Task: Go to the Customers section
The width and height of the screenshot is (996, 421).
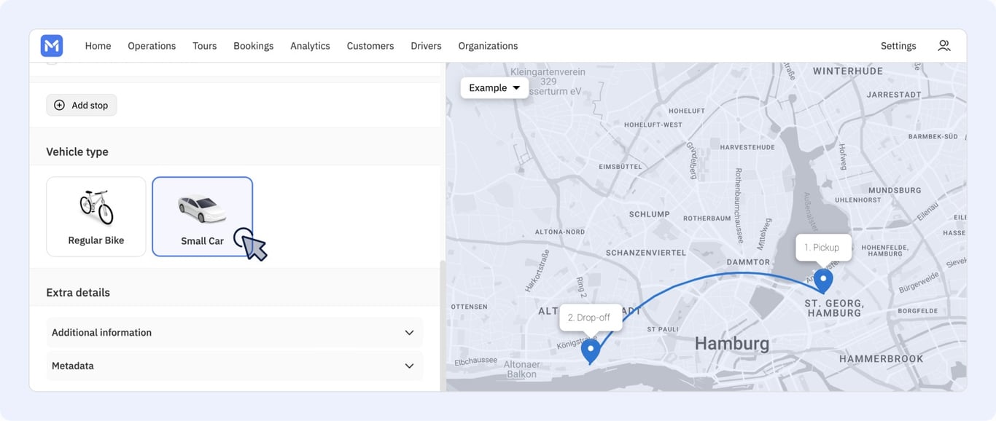Action: (x=370, y=46)
